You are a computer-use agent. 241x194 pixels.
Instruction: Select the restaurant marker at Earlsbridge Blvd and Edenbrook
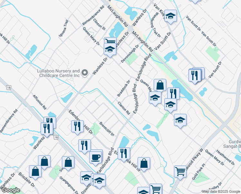point(124,154)
